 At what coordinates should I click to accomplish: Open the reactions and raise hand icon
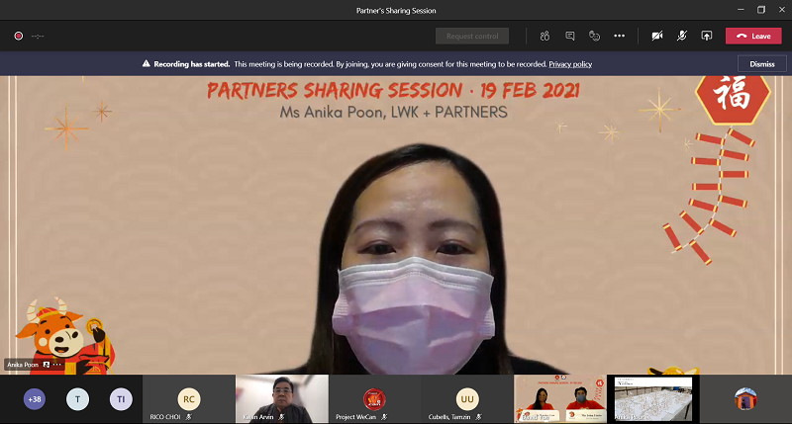(x=594, y=36)
